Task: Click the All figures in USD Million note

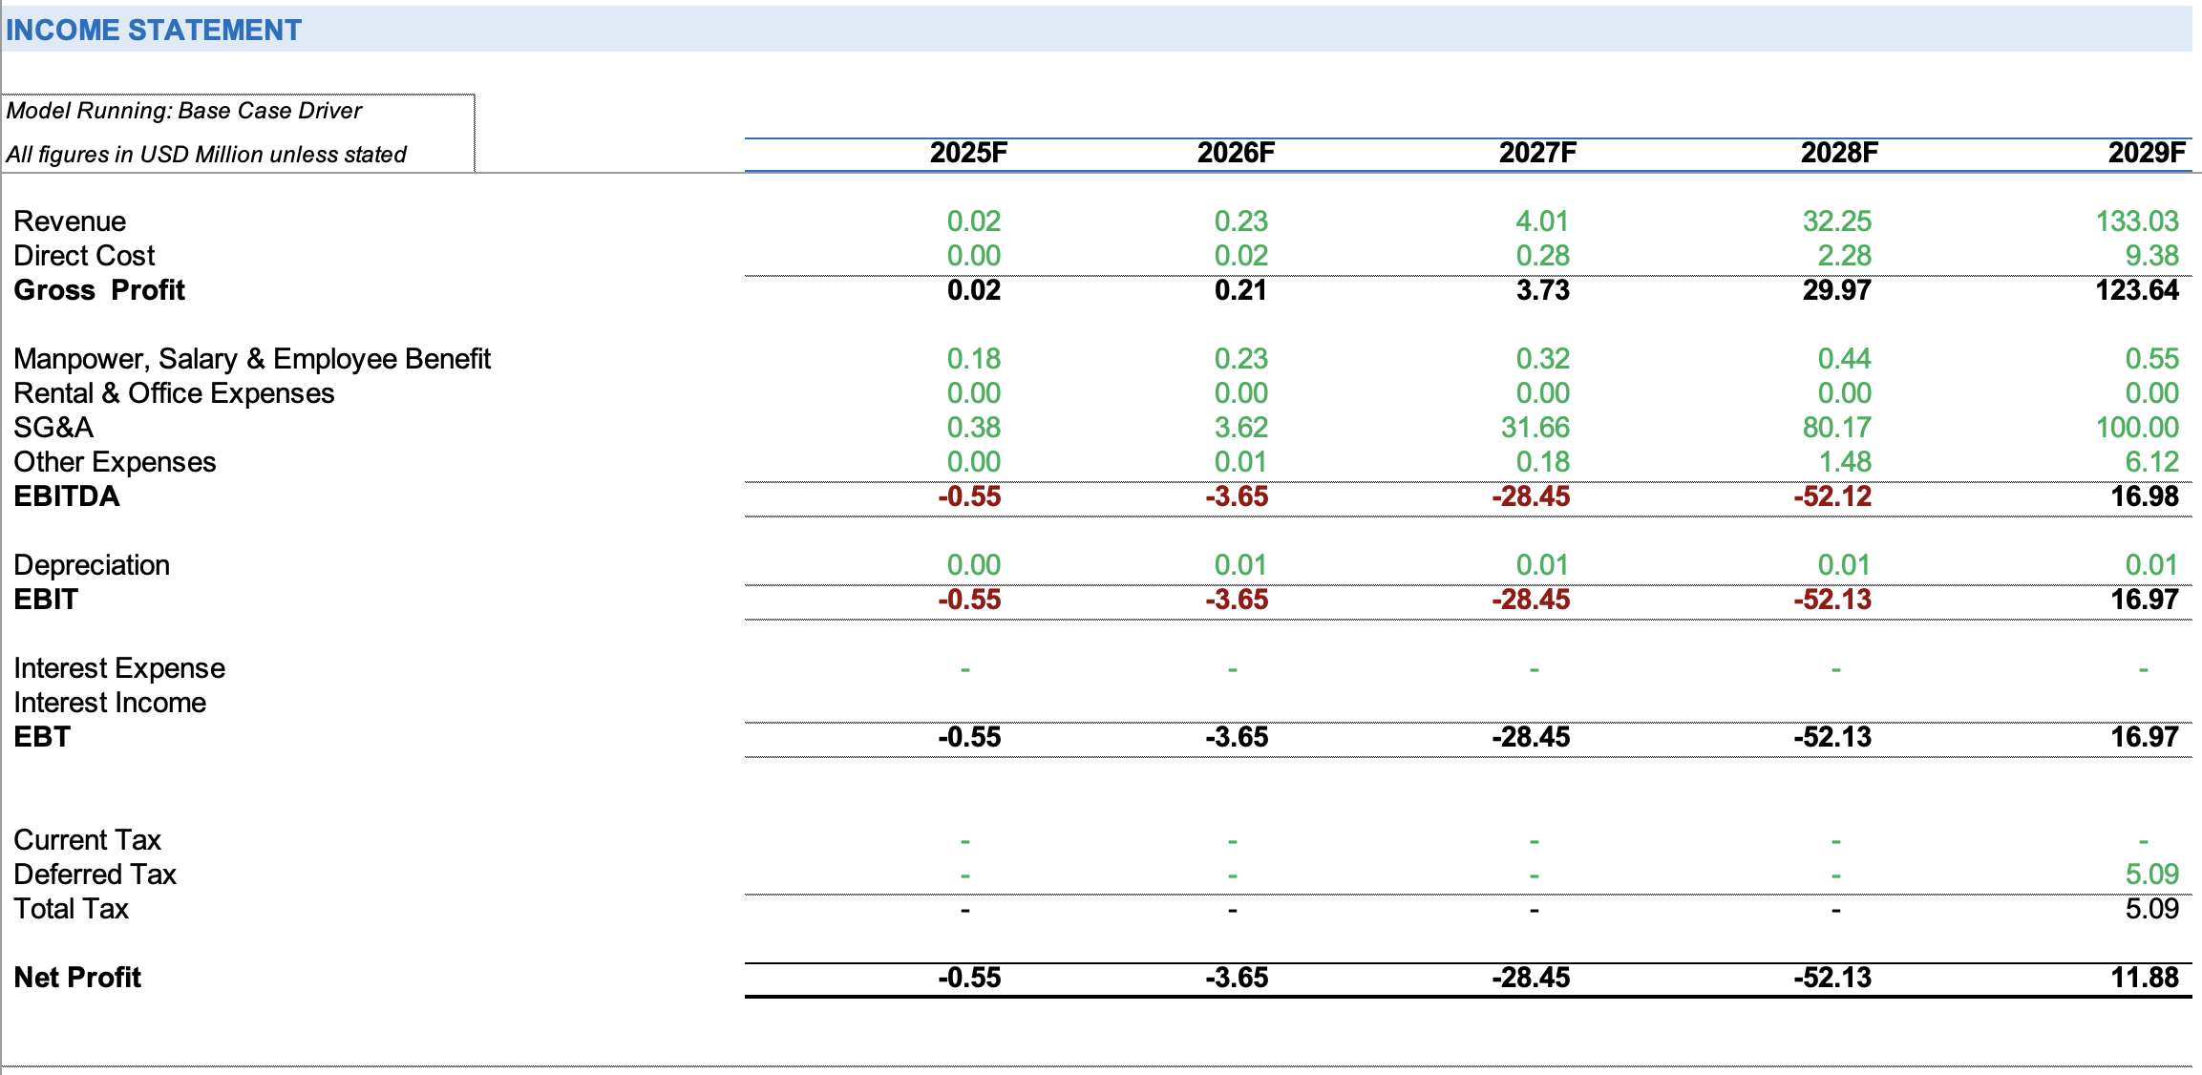Action: 206,155
